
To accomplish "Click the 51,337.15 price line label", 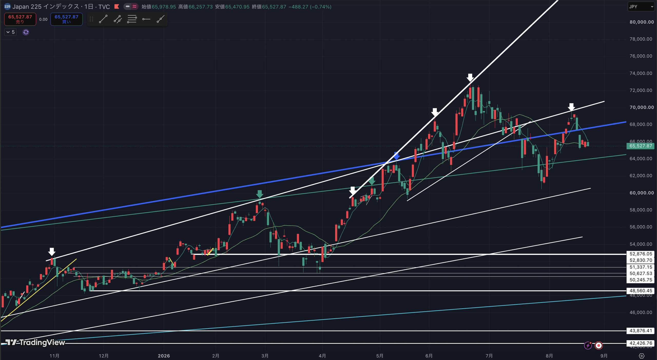I will [641, 267].
